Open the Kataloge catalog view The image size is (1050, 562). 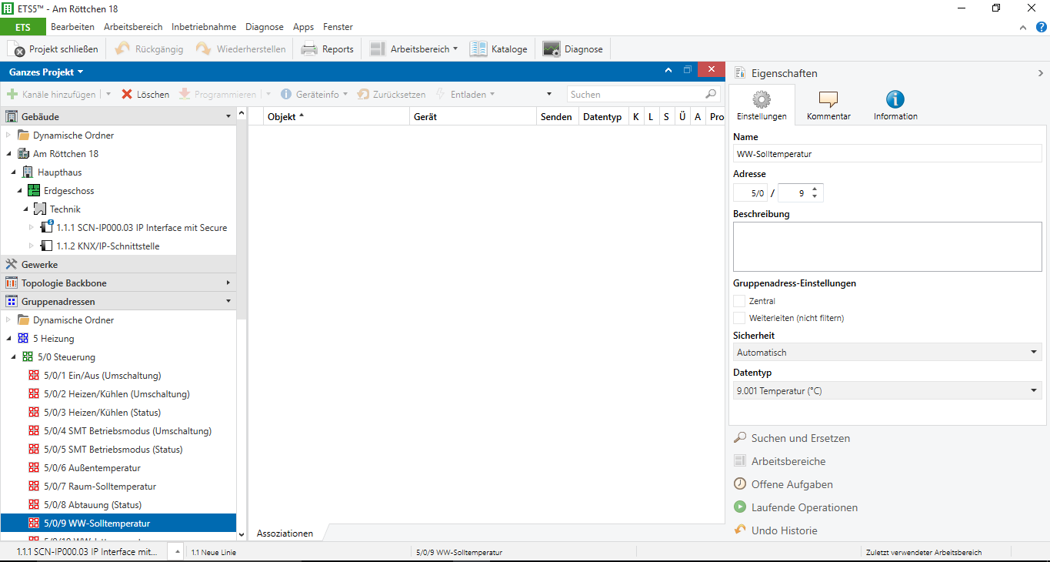click(x=499, y=49)
